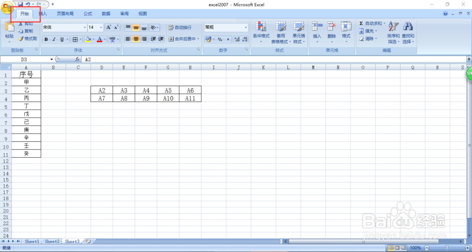The height and width of the screenshot is (252, 472).
Task: Toggle bottom vertical alignment
Action: 144,28
